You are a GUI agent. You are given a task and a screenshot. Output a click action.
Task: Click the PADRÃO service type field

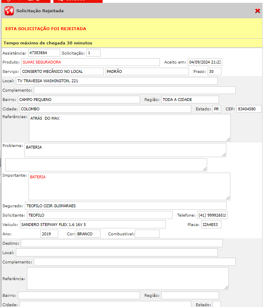(x=147, y=72)
